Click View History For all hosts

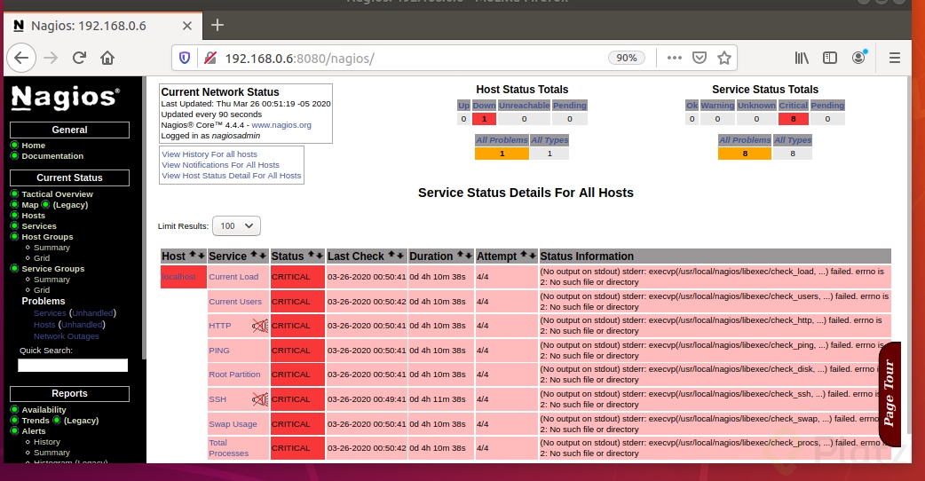click(x=210, y=154)
